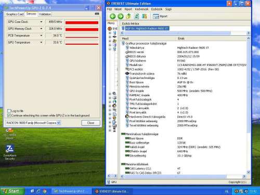Click scroll up arrow of EVEREST details list

pos(248,38)
